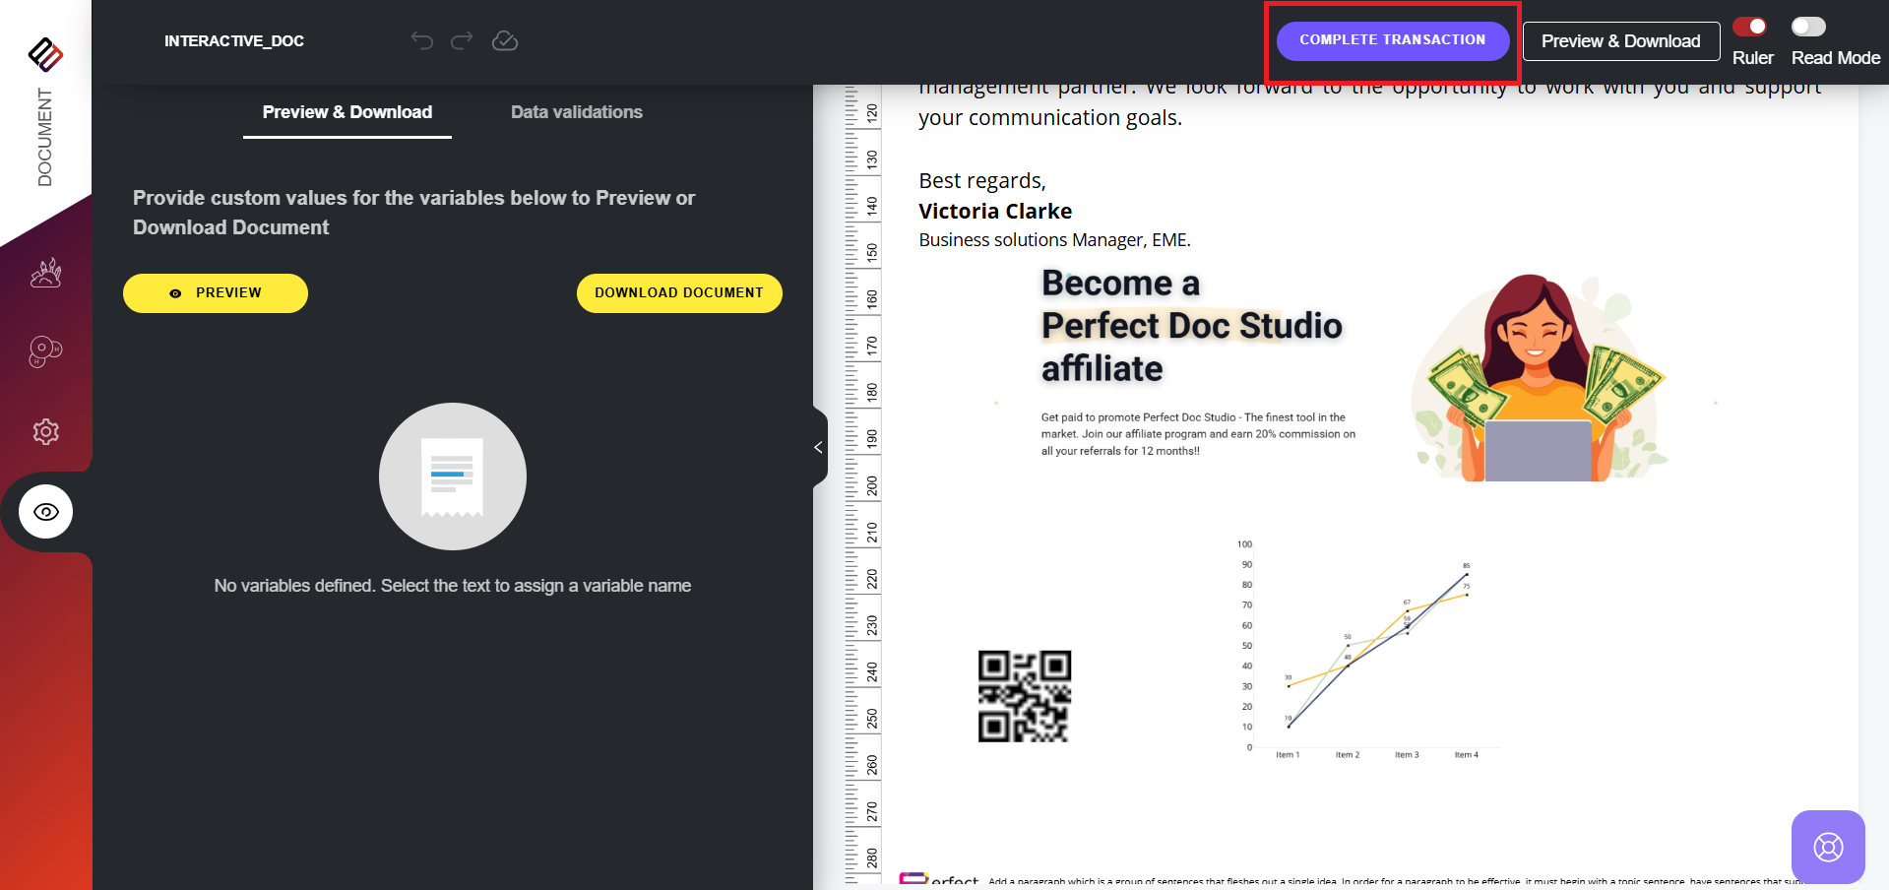Click the top-bar Preview & Download button
1889x890 pixels.
click(1620, 41)
